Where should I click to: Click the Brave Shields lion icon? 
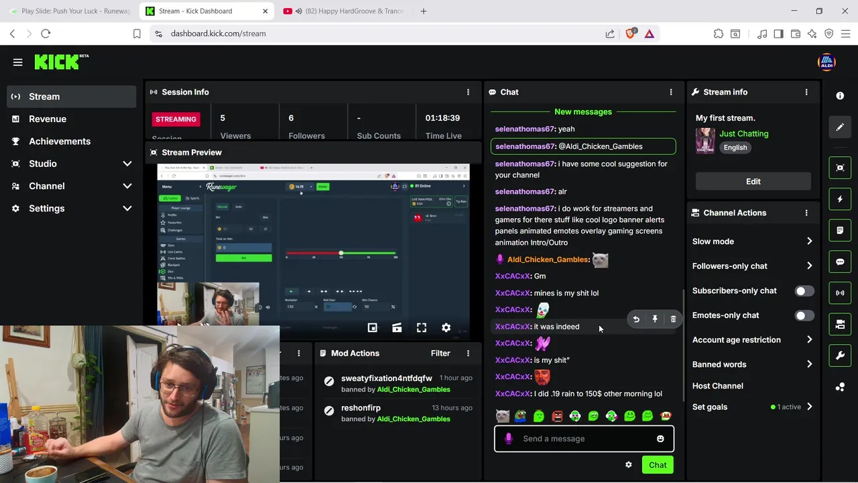(x=630, y=34)
